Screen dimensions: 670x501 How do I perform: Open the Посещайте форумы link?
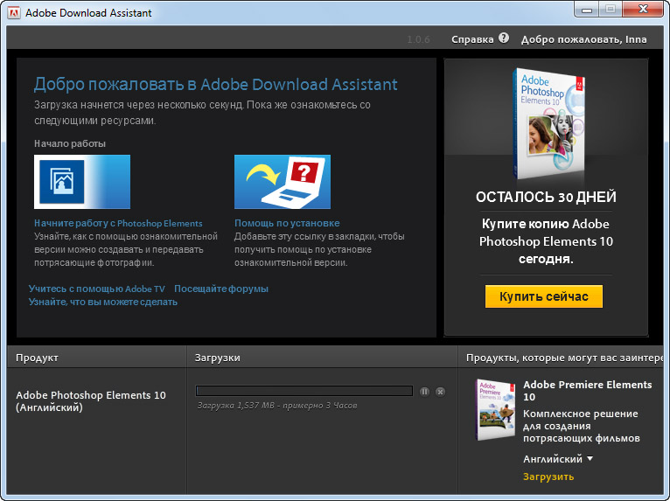click(x=221, y=289)
